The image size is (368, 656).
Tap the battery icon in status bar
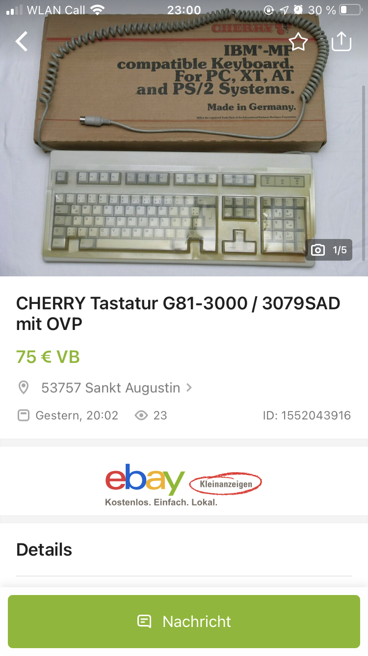[x=351, y=10]
